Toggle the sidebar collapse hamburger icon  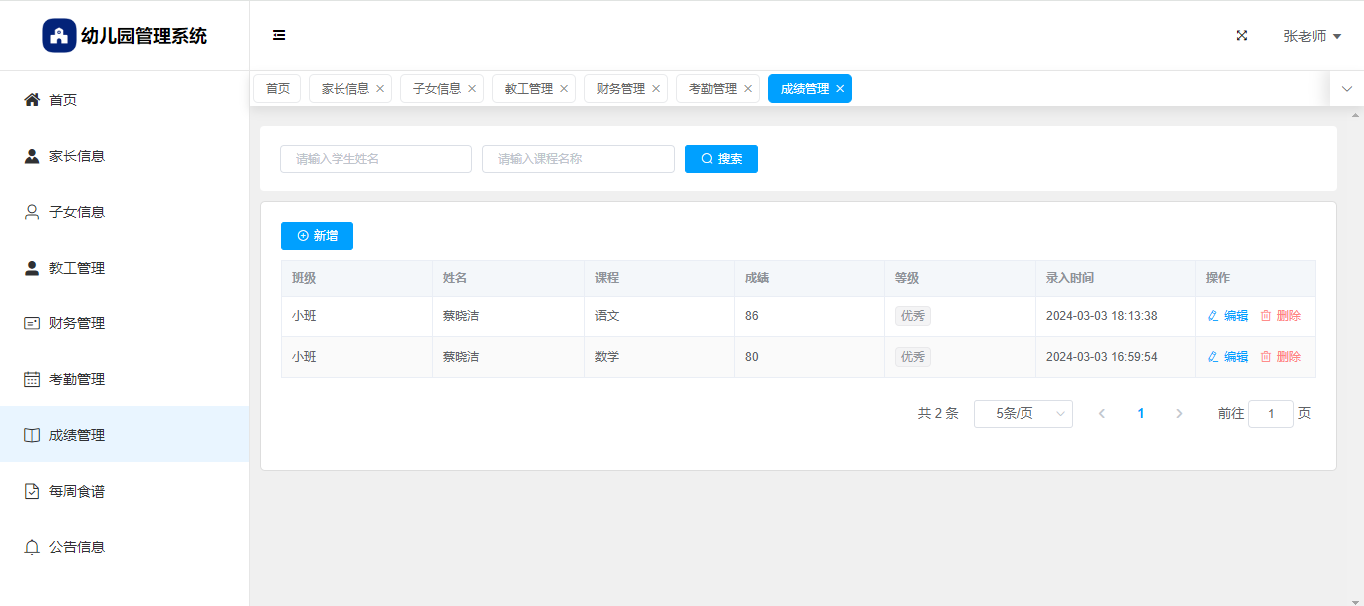(x=279, y=36)
